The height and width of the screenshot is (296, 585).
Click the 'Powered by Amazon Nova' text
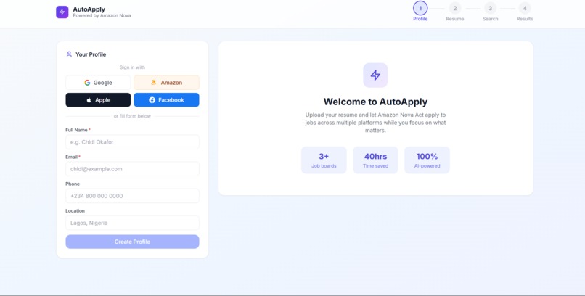click(x=102, y=16)
